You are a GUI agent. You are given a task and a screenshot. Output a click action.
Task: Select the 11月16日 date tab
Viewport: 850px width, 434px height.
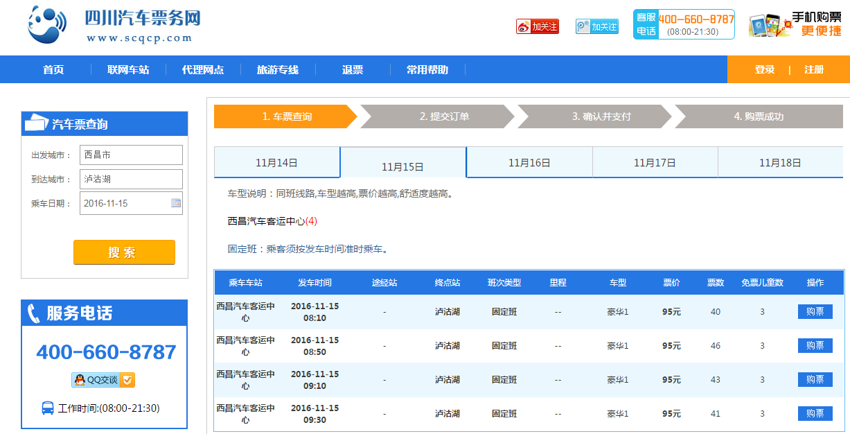529,163
